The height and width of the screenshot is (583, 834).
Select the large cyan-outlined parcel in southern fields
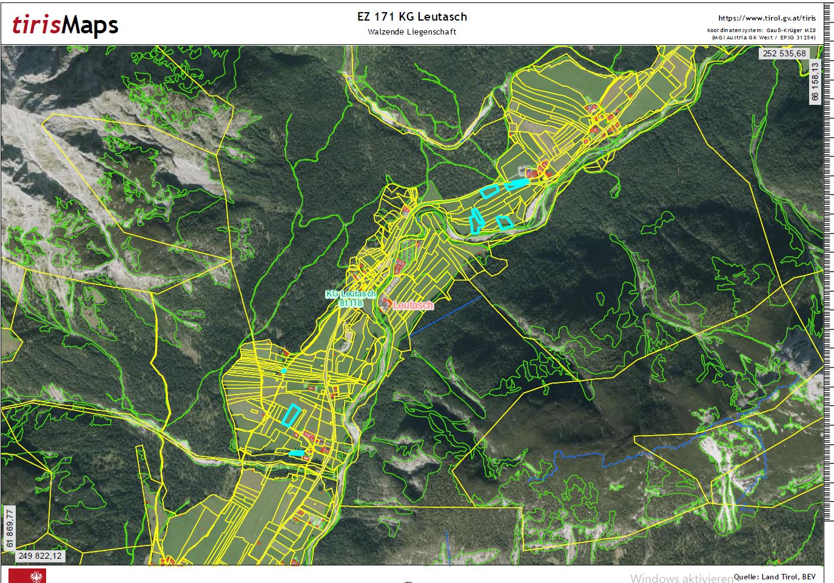click(x=291, y=415)
